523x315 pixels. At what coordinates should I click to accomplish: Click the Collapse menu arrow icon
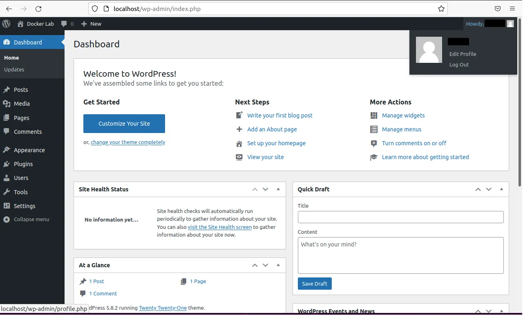[x=7, y=219]
